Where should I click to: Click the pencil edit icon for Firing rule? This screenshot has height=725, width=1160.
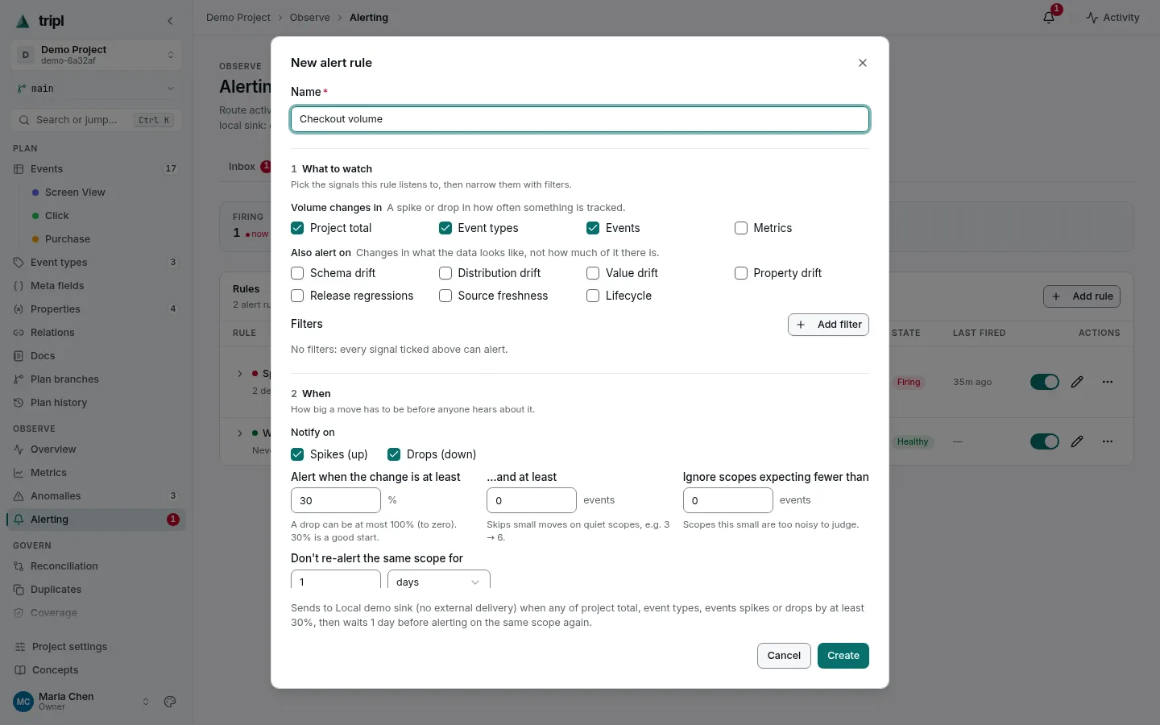pos(1077,382)
